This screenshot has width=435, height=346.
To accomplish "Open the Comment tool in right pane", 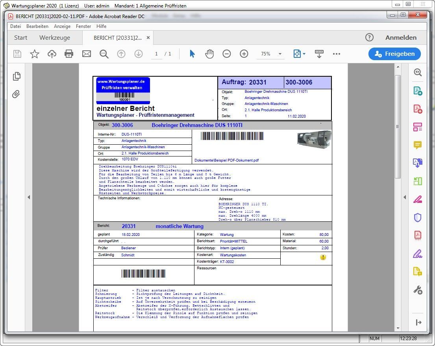I will coord(418,145).
